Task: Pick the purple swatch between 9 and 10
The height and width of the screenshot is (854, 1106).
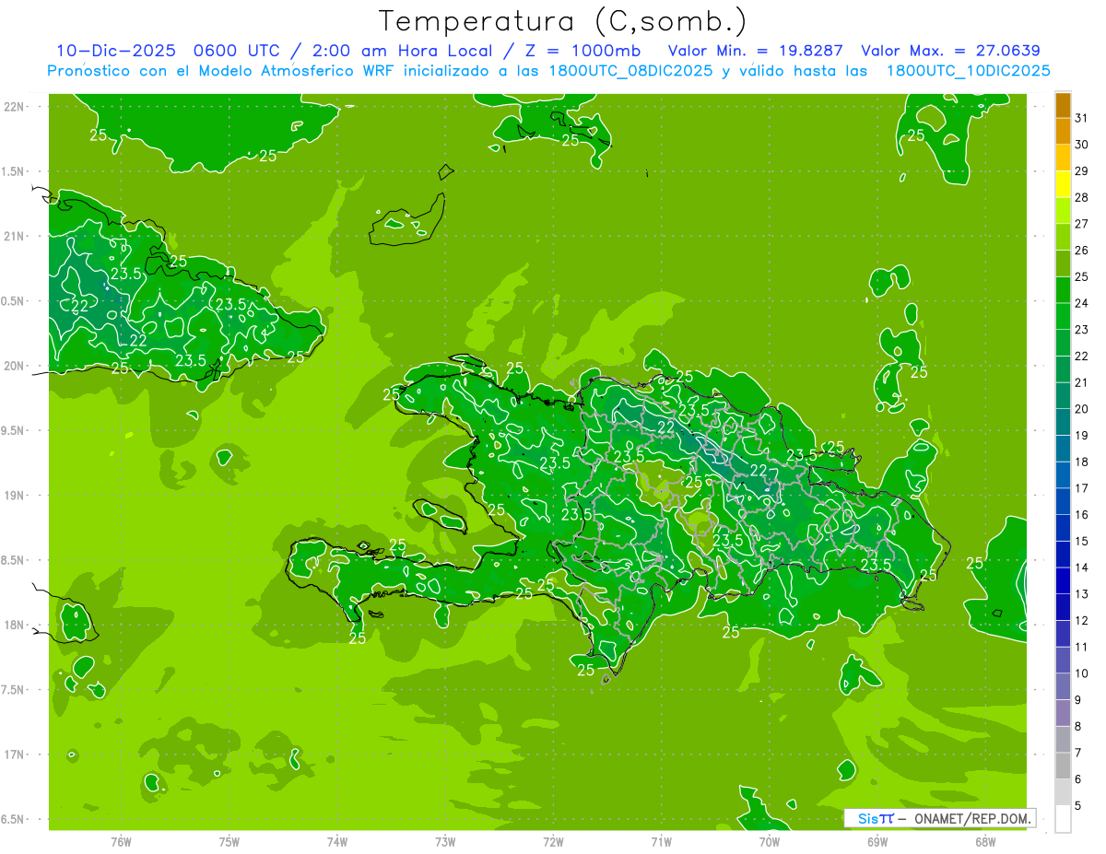Action: click(1063, 686)
